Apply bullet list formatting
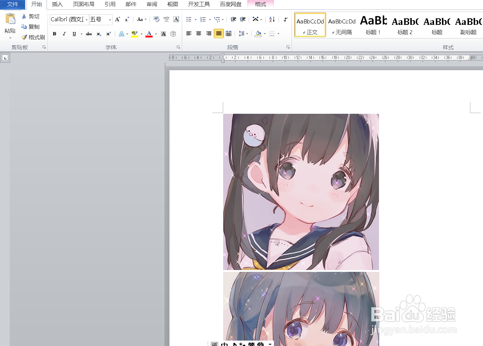The height and width of the screenshot is (346, 483). (x=189, y=19)
